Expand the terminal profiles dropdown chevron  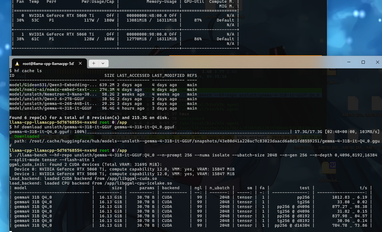click(x=103, y=63)
